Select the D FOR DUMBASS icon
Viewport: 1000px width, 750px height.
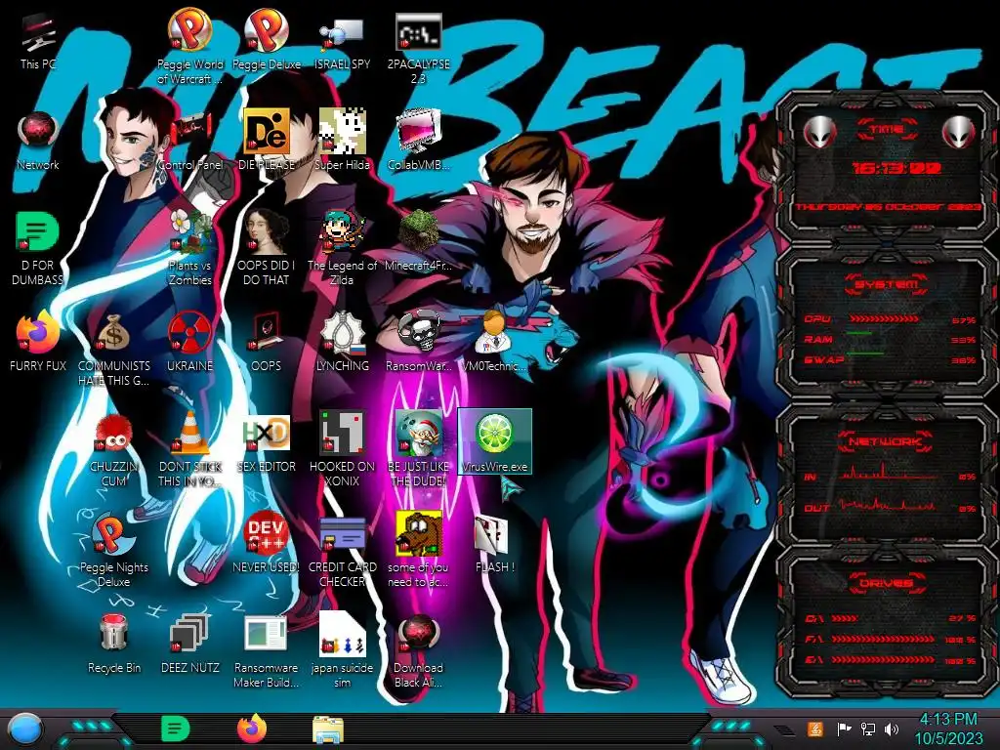[x=38, y=249]
